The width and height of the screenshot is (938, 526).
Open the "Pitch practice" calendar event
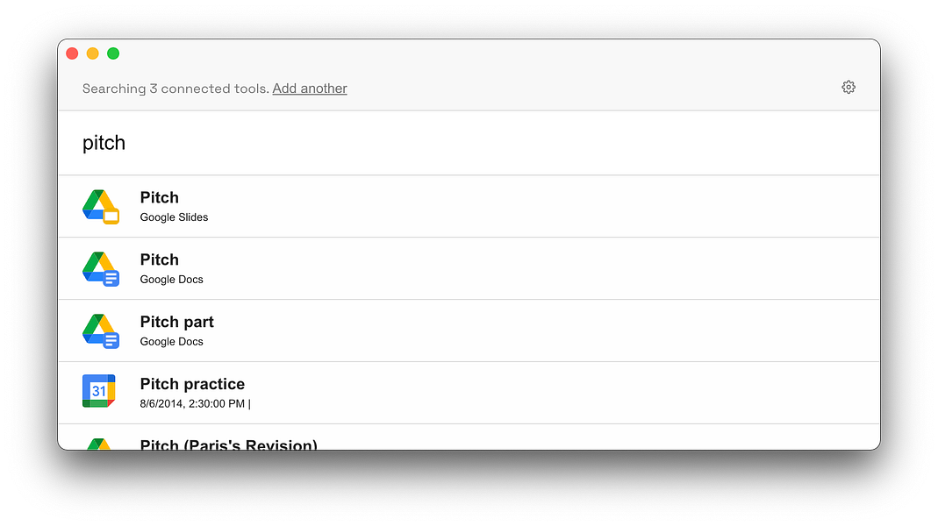click(x=192, y=384)
